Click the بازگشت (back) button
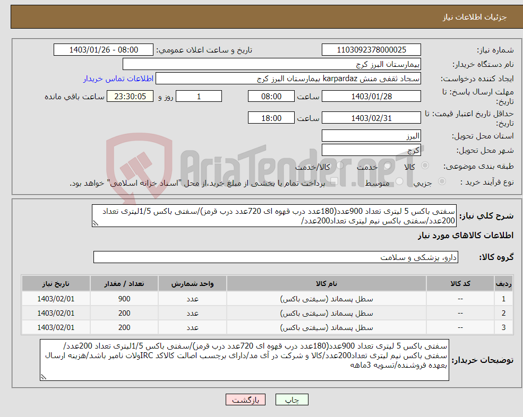Viewport: 523px width, 417px height. (x=245, y=399)
